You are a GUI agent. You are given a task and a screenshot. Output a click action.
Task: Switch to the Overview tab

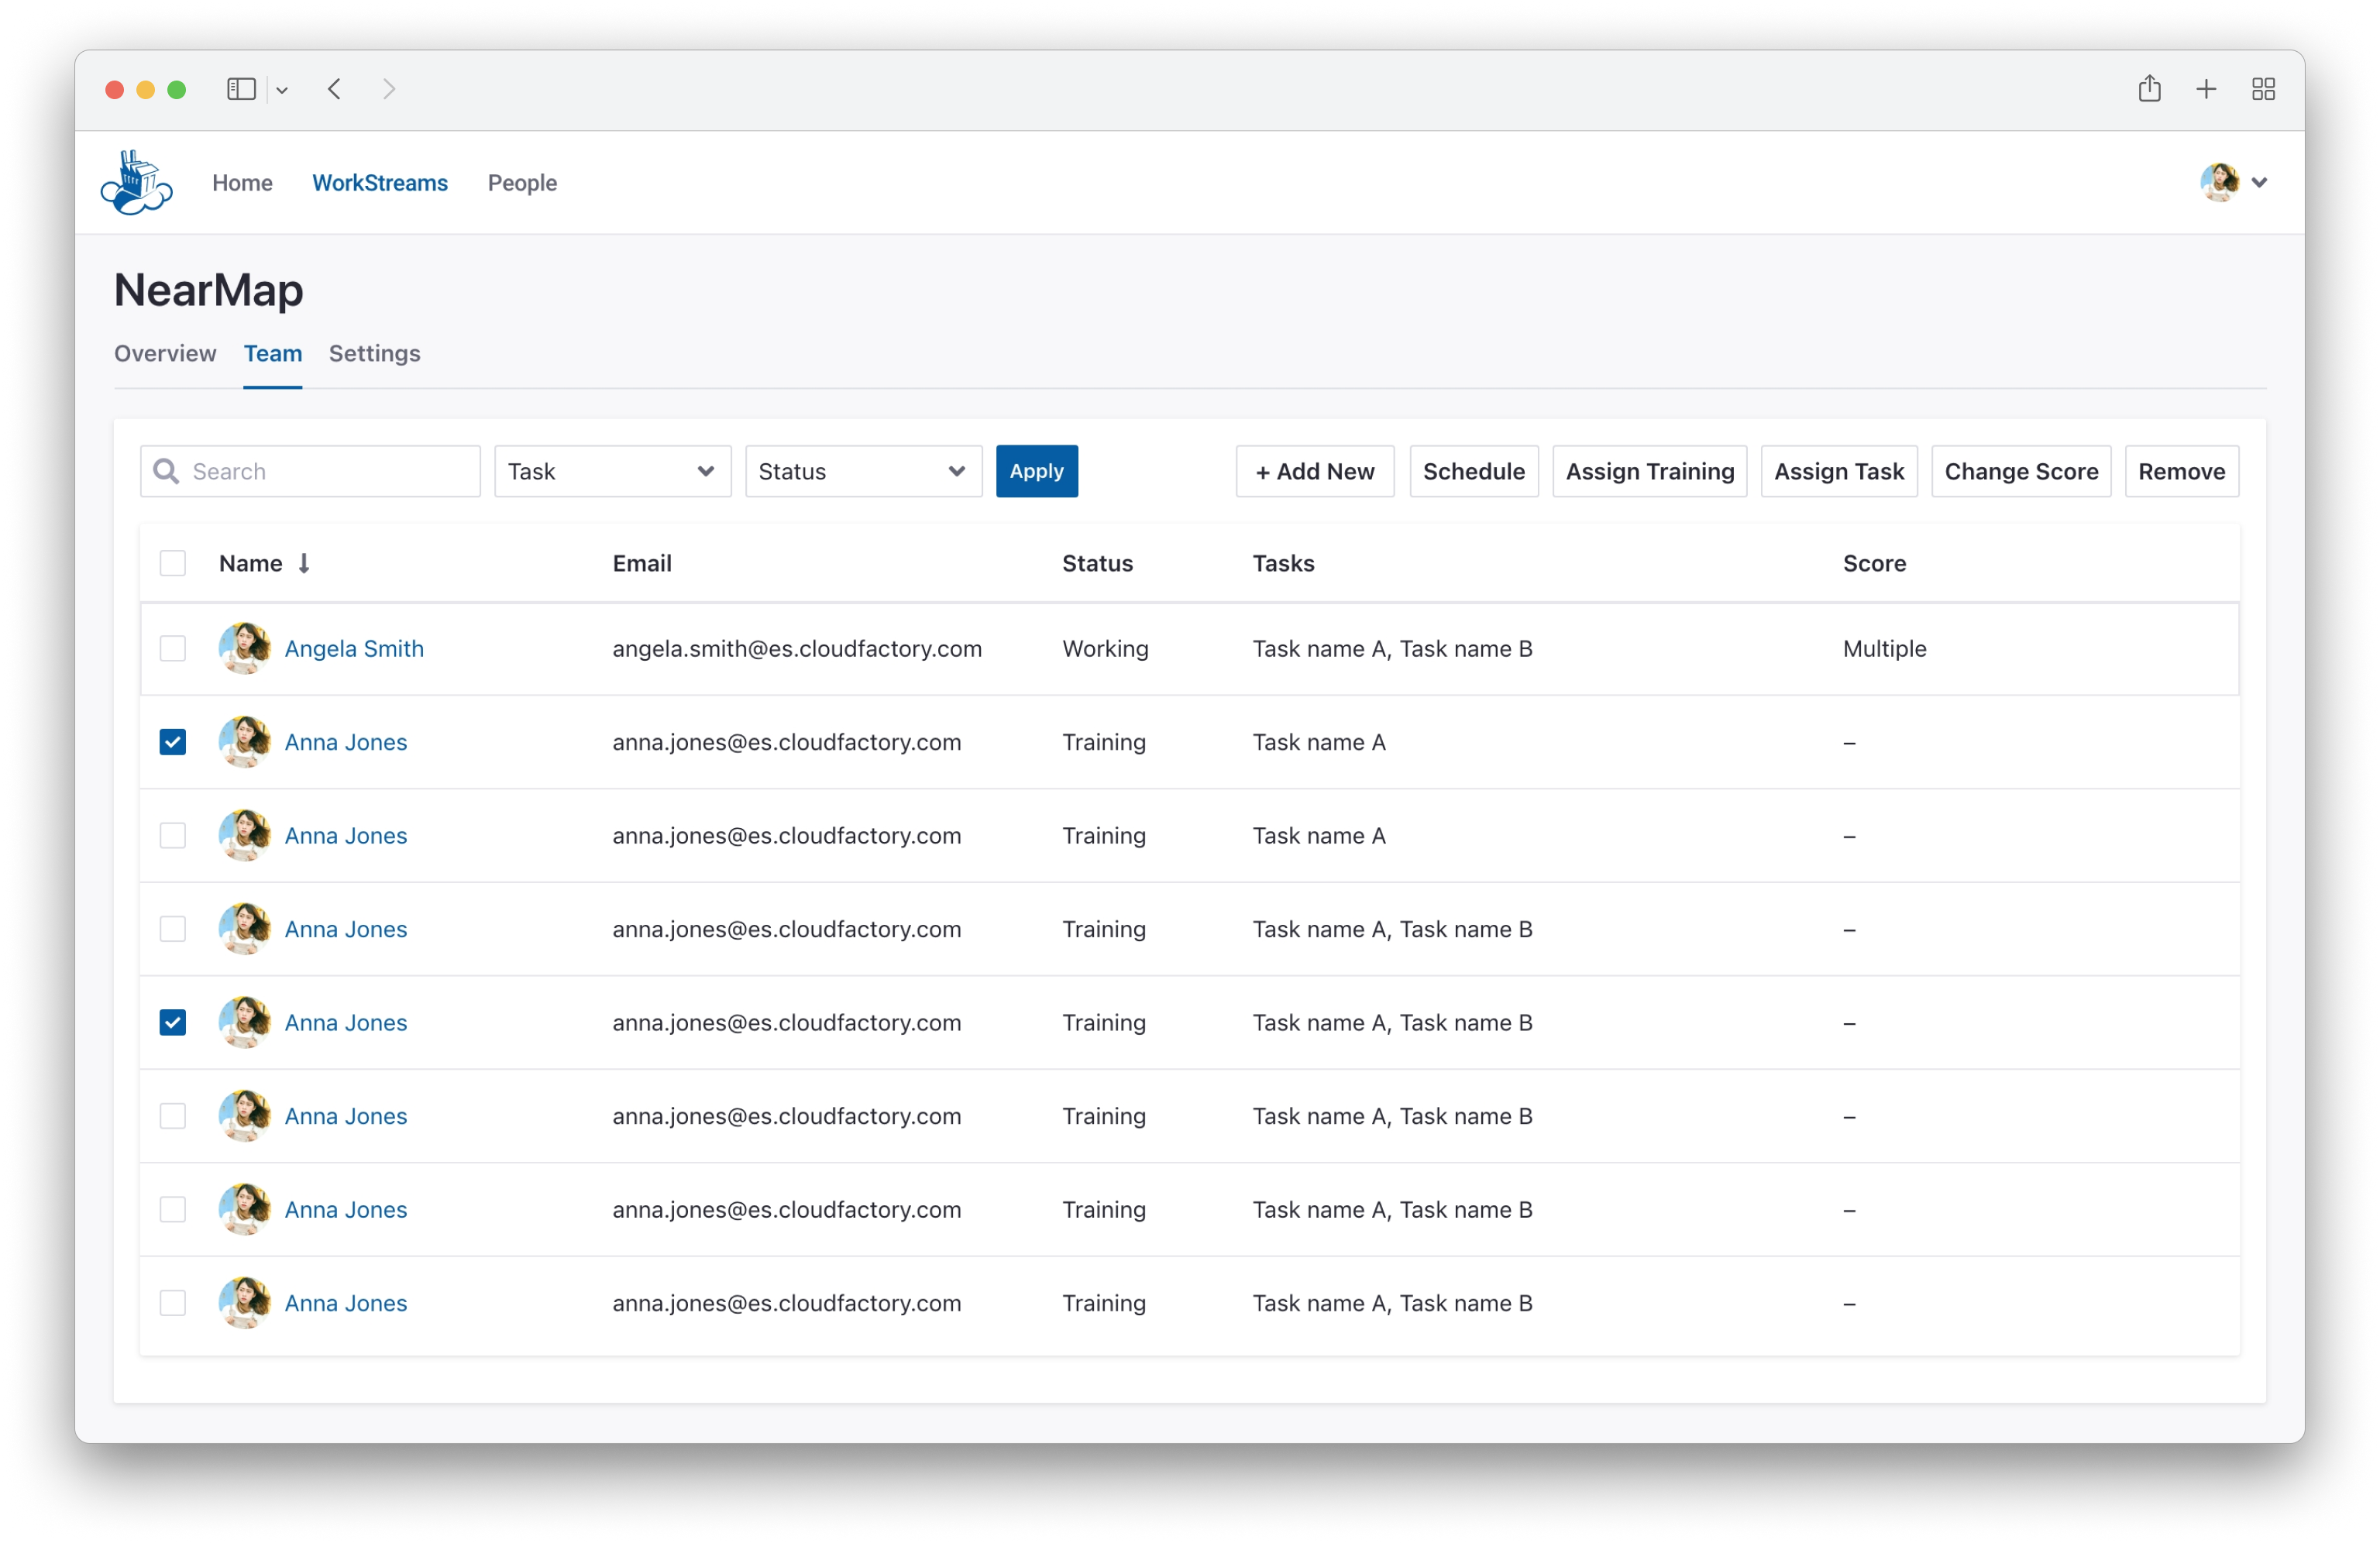(165, 353)
